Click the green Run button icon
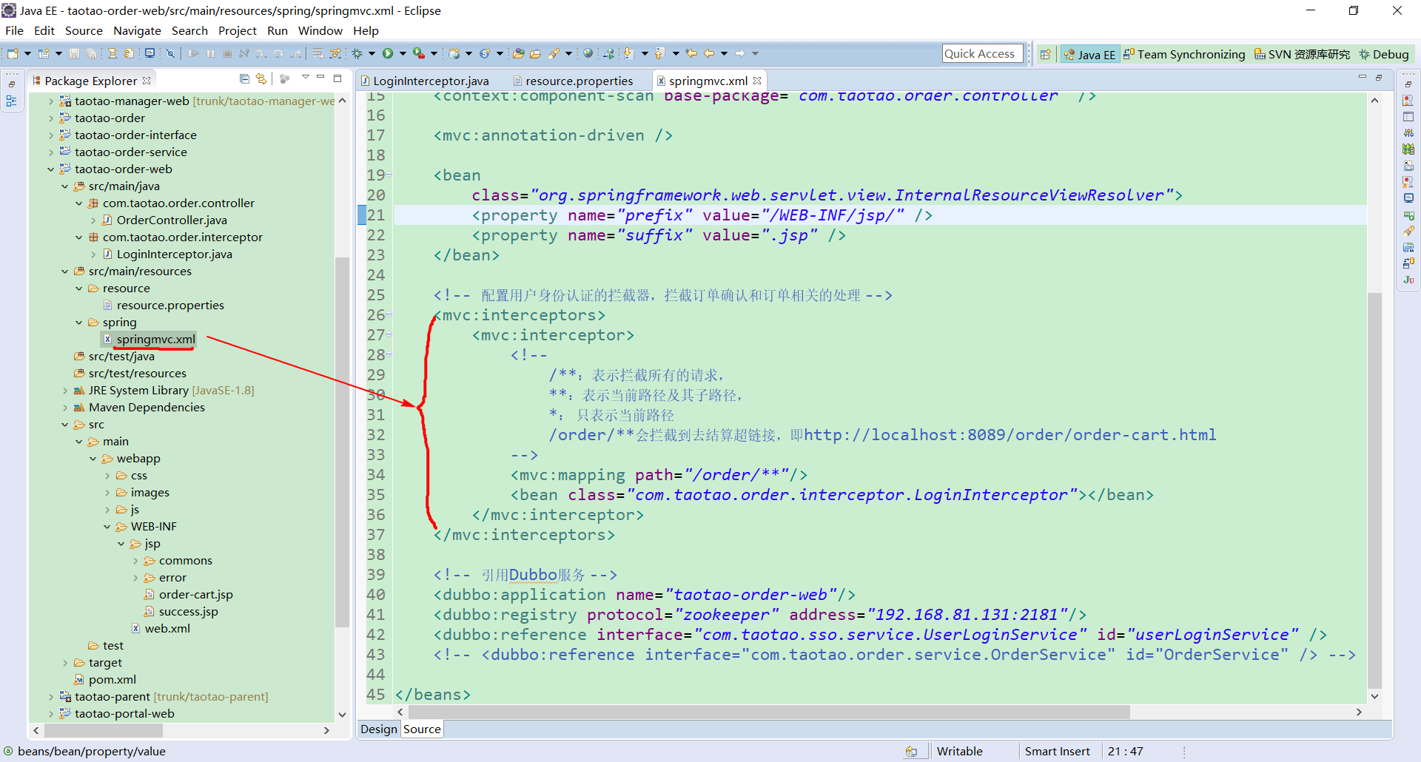 pos(387,53)
